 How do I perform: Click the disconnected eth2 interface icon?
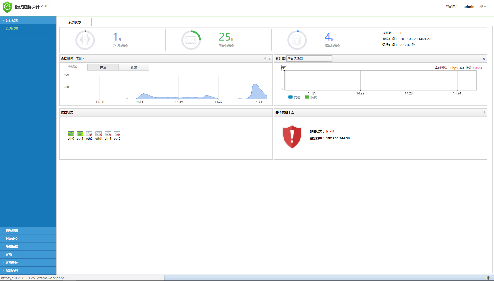(89, 134)
